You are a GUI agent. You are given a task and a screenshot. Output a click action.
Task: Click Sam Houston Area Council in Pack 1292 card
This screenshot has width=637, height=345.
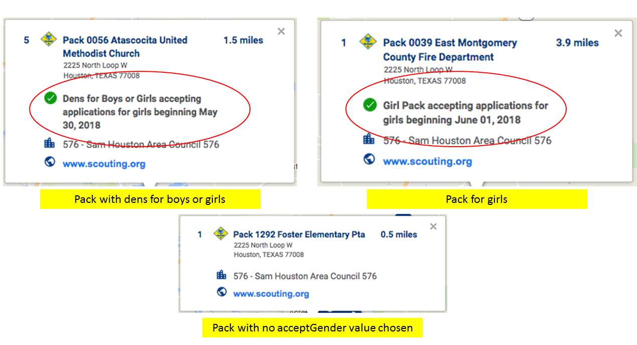305,276
